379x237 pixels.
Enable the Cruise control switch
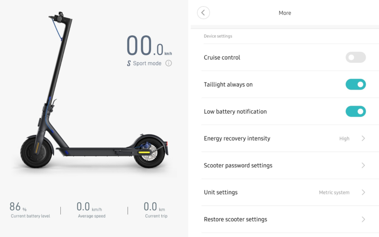(x=356, y=57)
